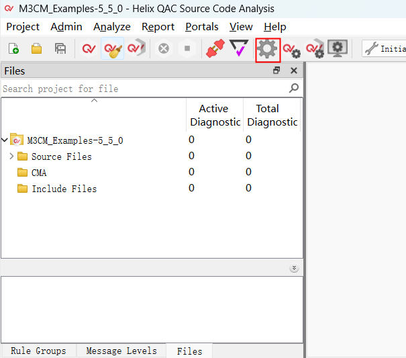The height and width of the screenshot is (358, 406).
Task: Switch to the Rule Groups tab
Action: (38, 351)
